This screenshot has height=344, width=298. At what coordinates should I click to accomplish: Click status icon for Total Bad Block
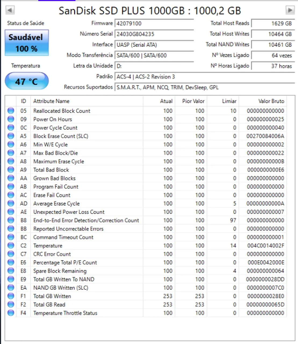(11, 170)
